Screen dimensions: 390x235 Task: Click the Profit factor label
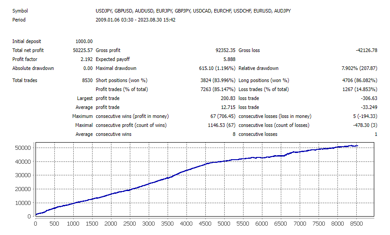(25, 59)
